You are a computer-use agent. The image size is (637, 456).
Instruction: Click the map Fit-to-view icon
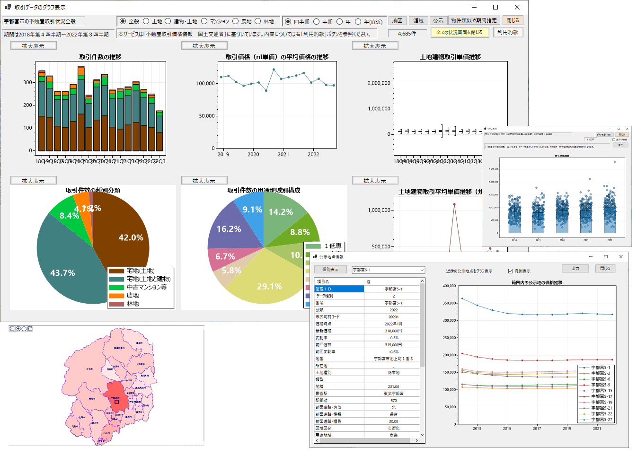(30, 328)
